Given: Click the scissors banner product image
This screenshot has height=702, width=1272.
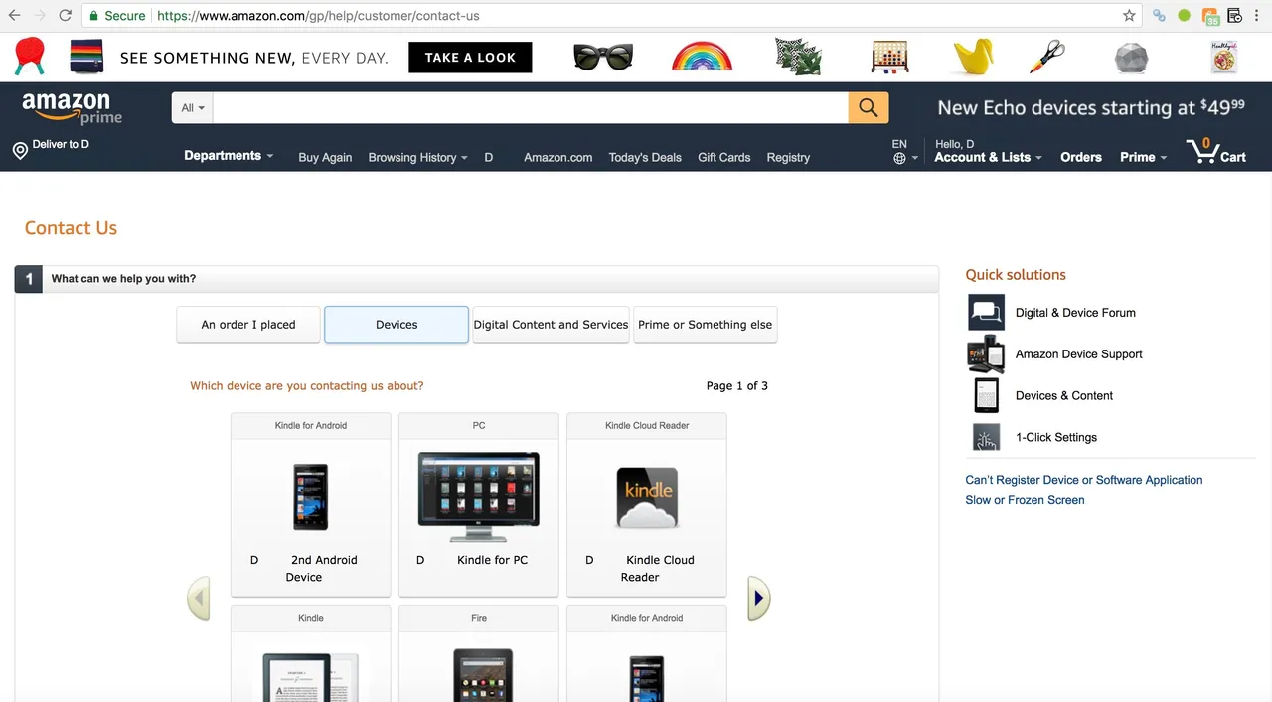Looking at the screenshot, I should [x=1047, y=57].
